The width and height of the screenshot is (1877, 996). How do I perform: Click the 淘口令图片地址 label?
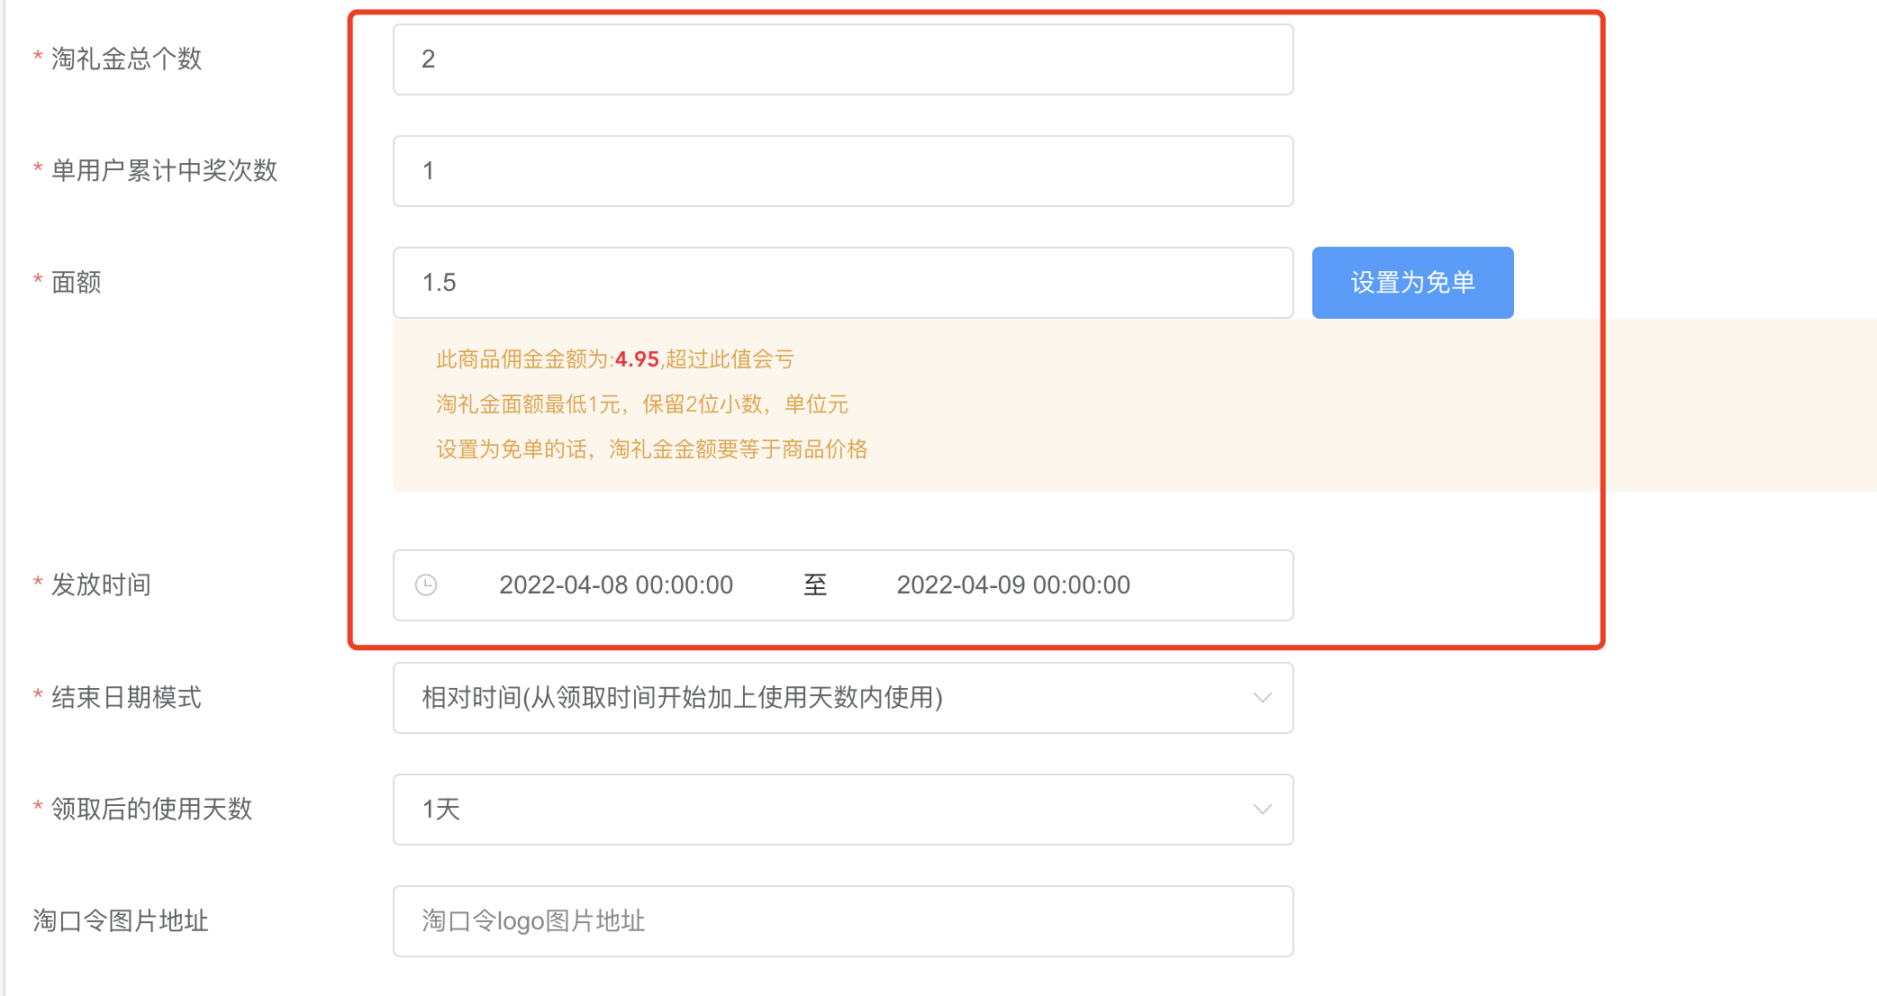[x=121, y=921]
